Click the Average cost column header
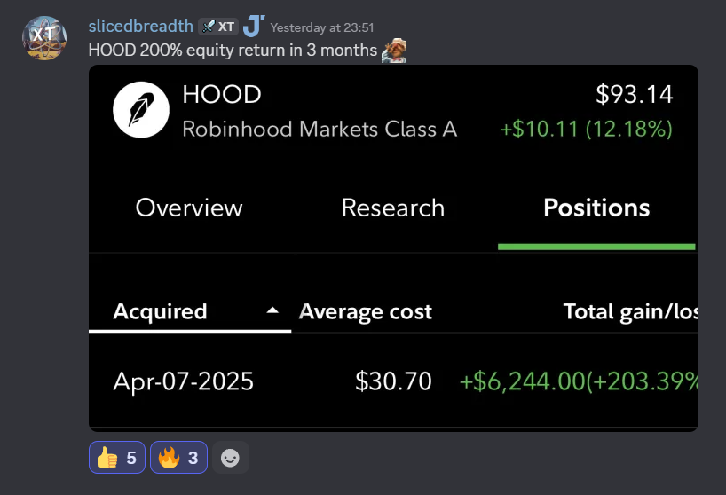 click(366, 311)
